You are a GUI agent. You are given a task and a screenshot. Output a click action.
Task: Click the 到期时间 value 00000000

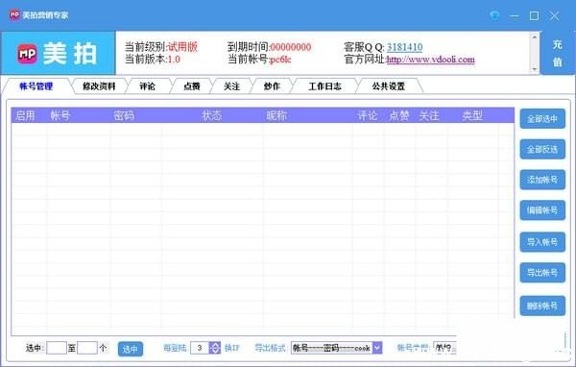click(x=290, y=47)
